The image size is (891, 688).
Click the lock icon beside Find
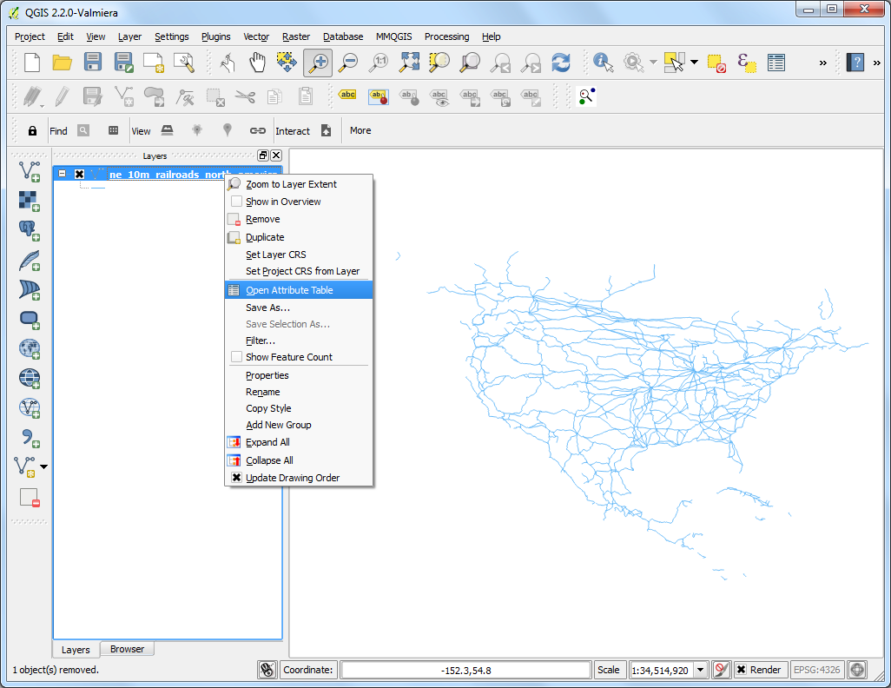pos(32,131)
